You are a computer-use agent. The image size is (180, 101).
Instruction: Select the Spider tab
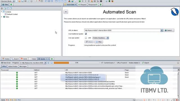44,59
